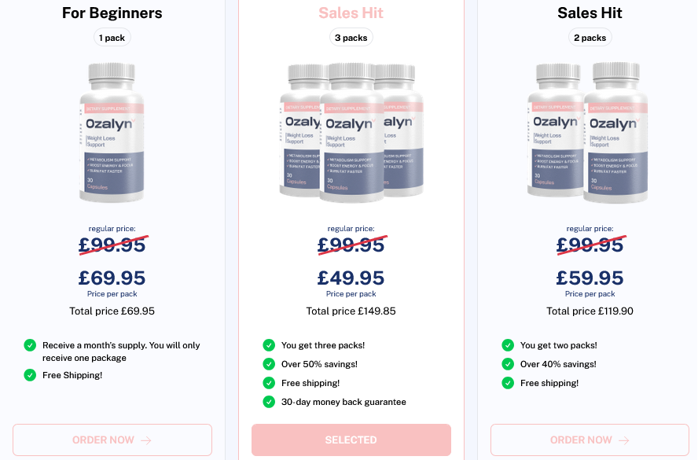This screenshot has height=460, width=698.
Task: Click the '3 packs' badge
Action: coord(351,38)
